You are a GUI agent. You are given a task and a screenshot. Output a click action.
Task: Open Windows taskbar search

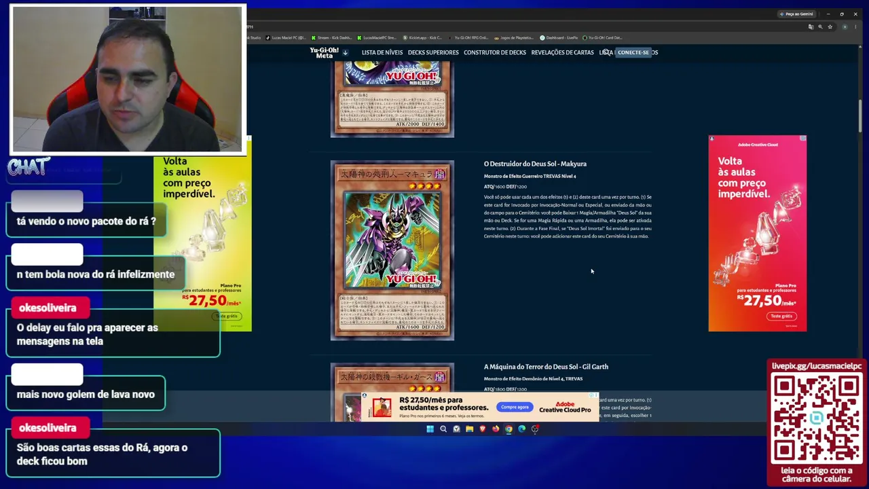pyautogui.click(x=443, y=429)
